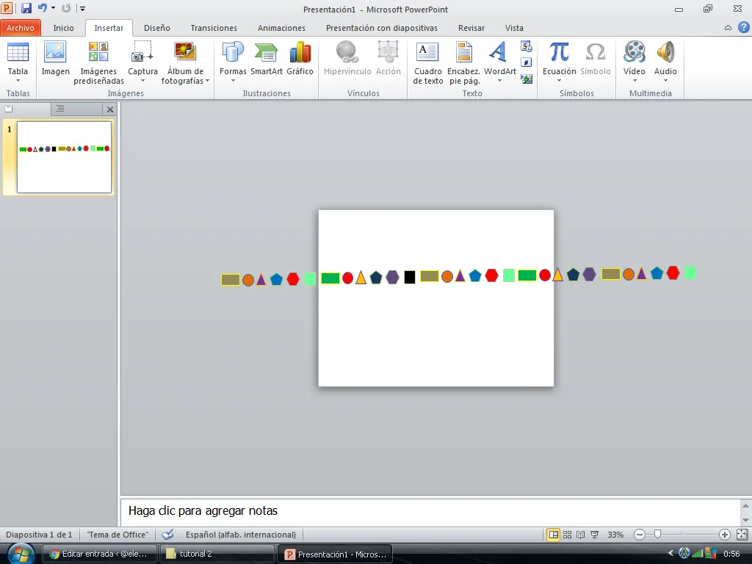Screen dimensions: 752x564
Task: Minimize the ribbon with the caret
Action: click(728, 28)
